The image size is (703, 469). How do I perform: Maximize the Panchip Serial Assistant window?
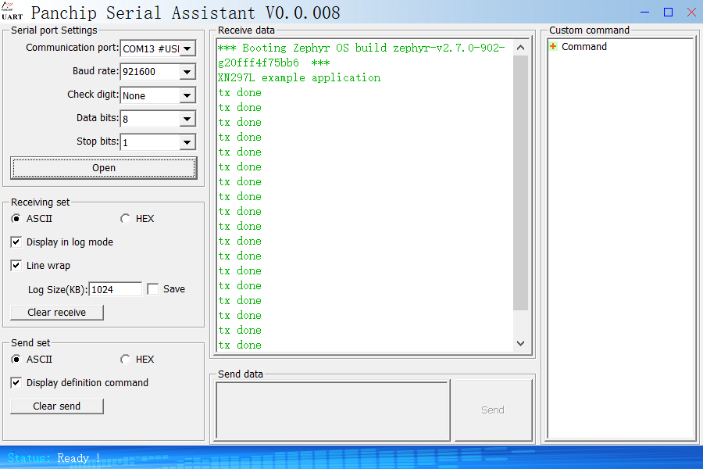click(x=668, y=13)
